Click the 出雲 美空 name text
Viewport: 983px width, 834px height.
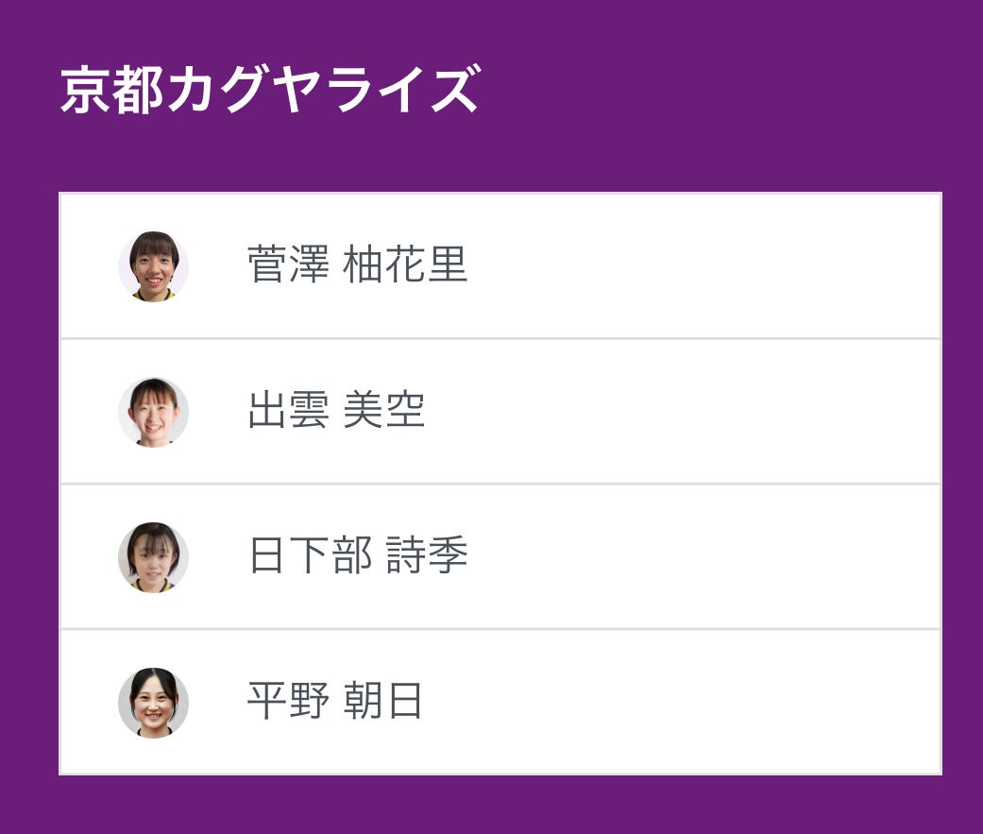point(336,411)
